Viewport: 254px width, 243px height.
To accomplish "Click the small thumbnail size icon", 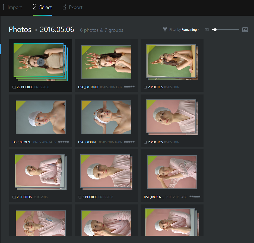I will tap(207, 30).
